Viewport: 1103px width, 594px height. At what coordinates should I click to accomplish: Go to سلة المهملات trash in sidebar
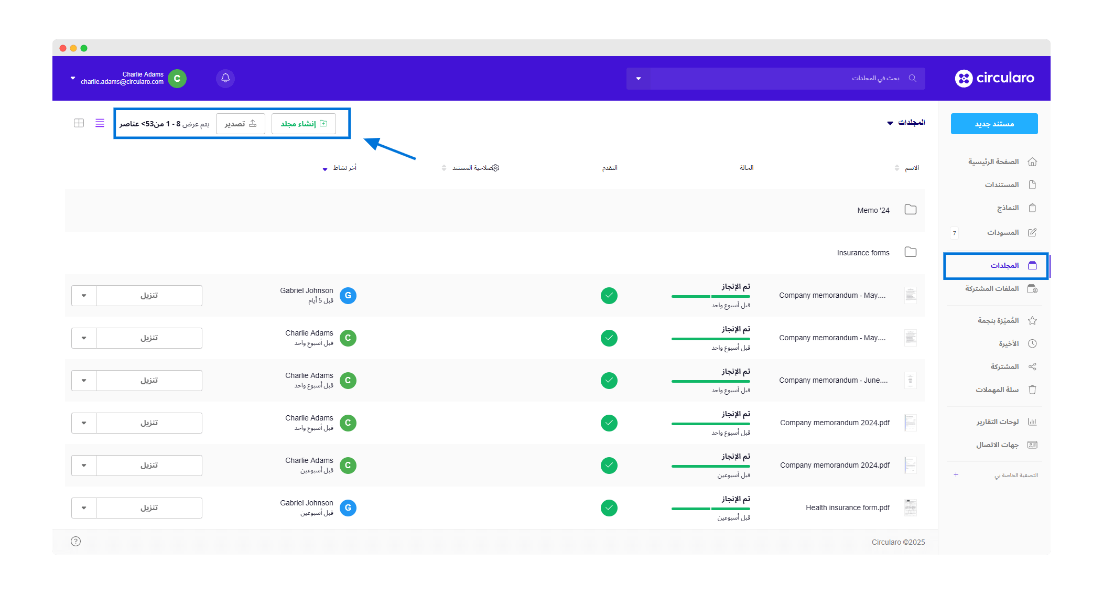click(997, 390)
